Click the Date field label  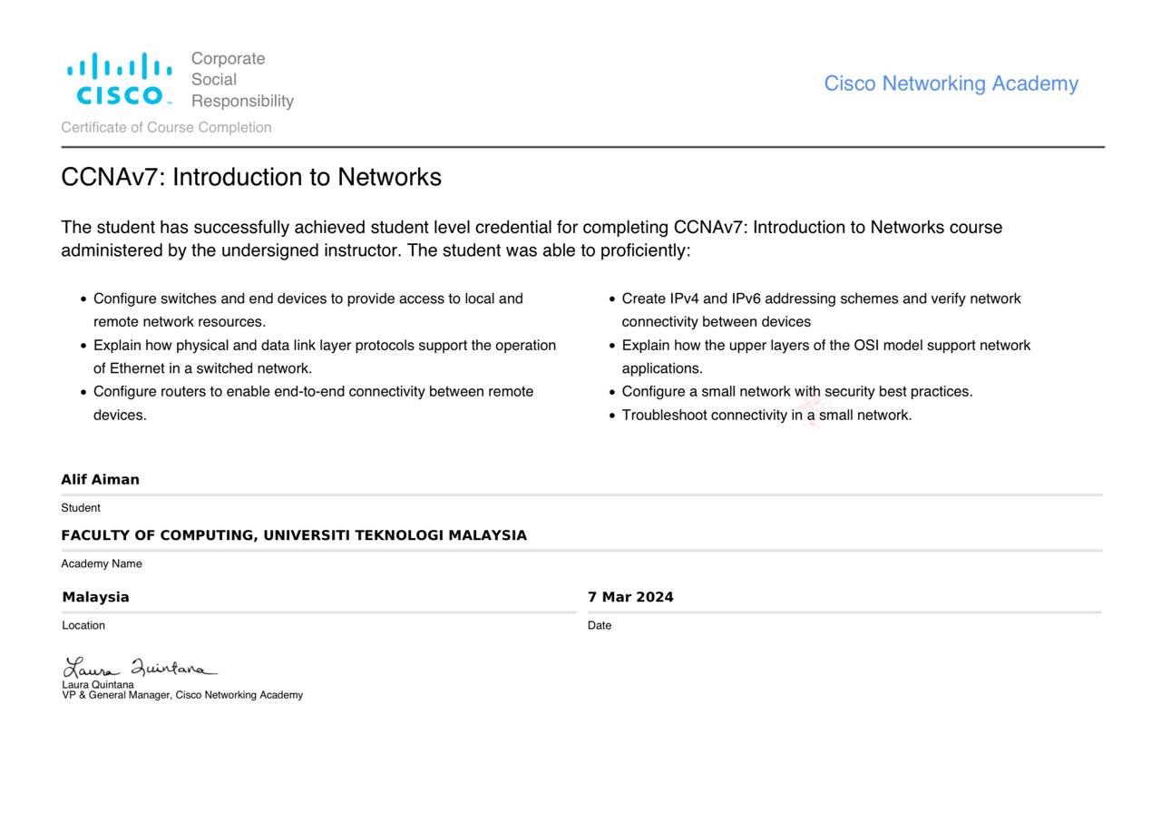[600, 625]
